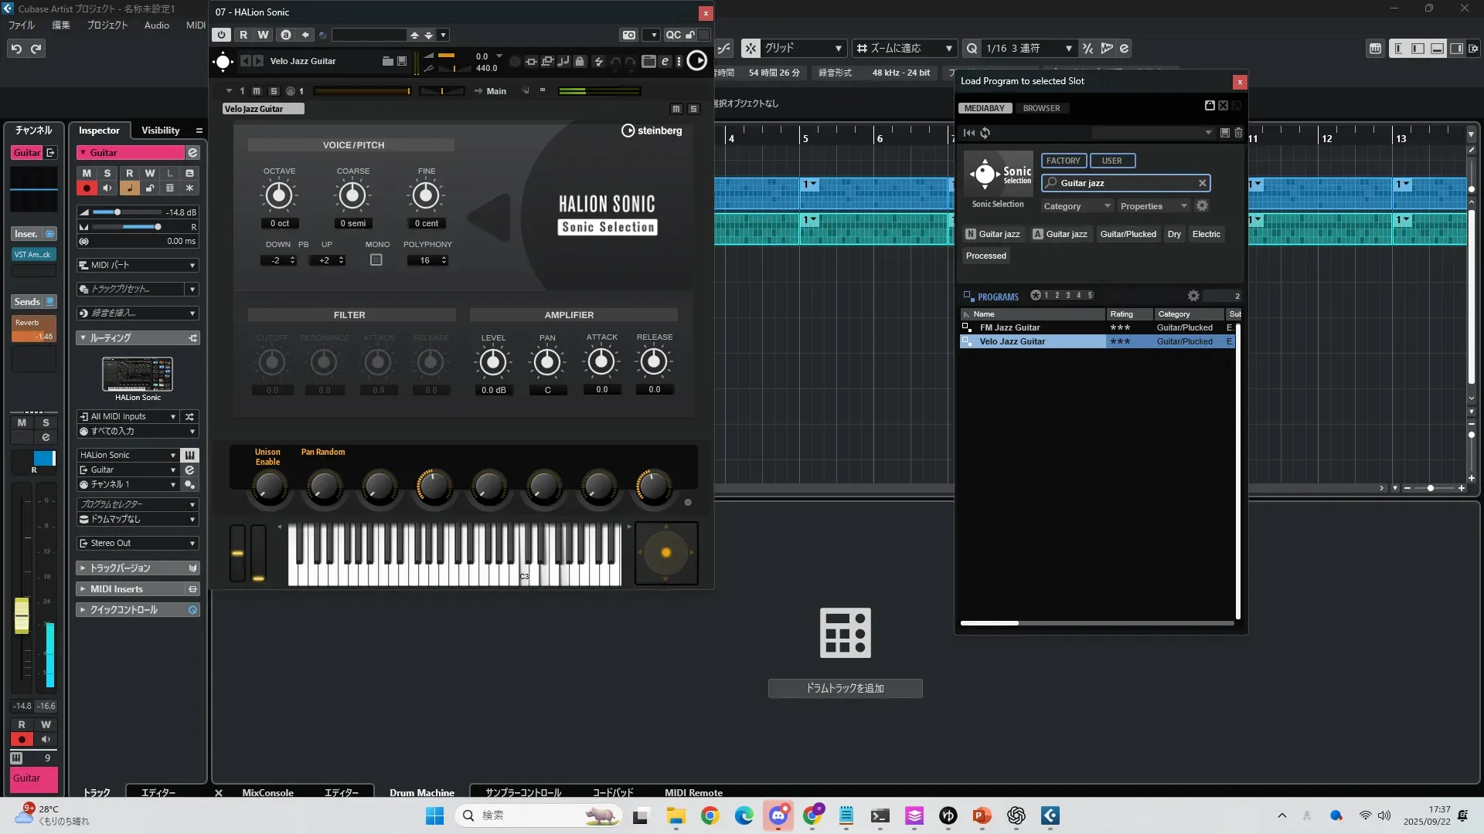Image resolution: width=1484 pixels, height=834 pixels.
Task: Open the Category filter dropdown
Action: 1076,206
